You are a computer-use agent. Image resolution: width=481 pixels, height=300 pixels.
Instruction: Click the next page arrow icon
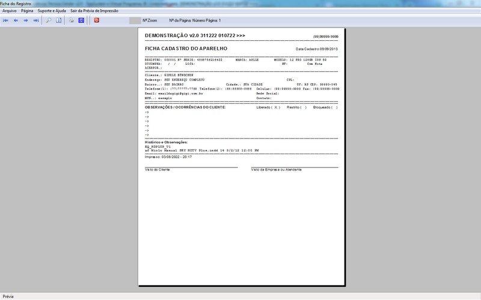tap(26, 20)
